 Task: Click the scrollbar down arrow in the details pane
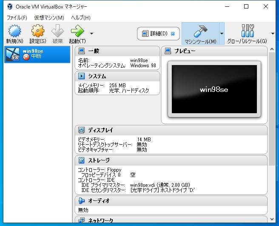pos(272,219)
